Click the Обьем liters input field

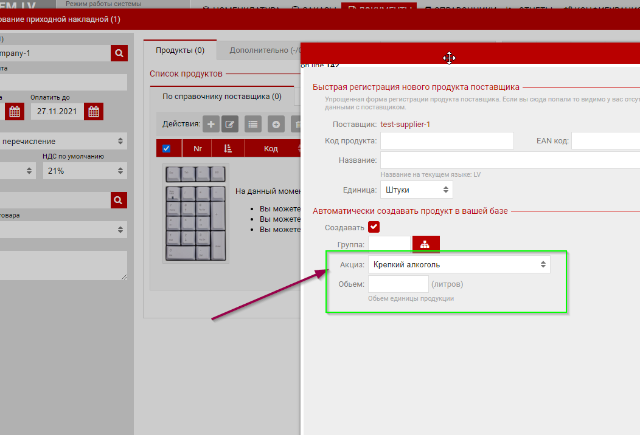pyautogui.click(x=398, y=284)
